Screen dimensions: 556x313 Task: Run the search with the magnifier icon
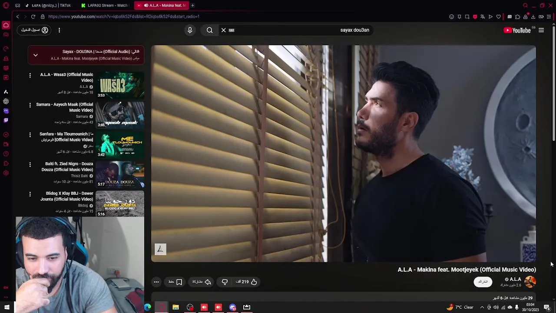click(x=210, y=30)
